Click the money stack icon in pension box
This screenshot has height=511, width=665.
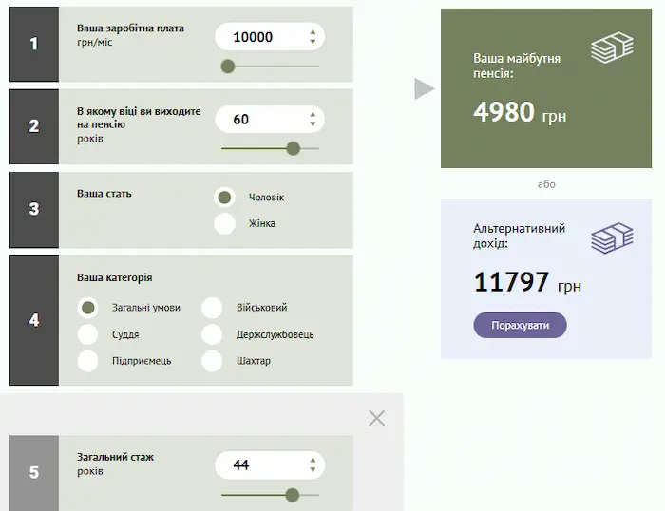click(612, 47)
